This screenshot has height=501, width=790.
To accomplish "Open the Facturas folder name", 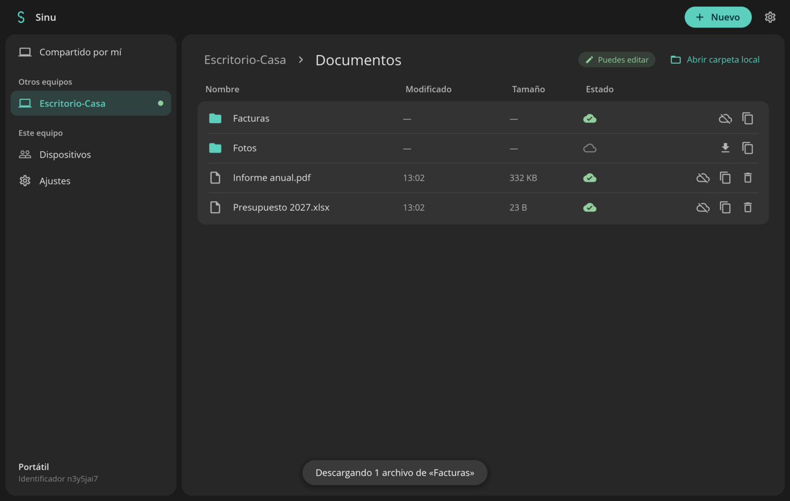I will [x=251, y=119].
